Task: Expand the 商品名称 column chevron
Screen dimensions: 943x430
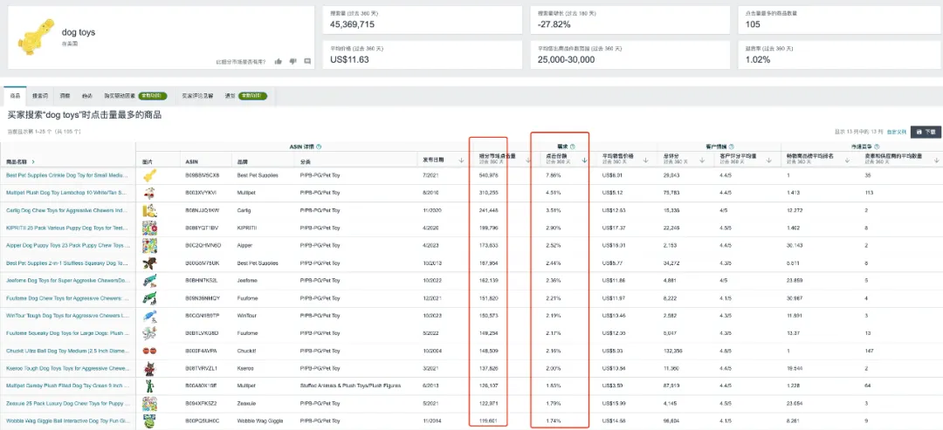Action: [x=32, y=161]
